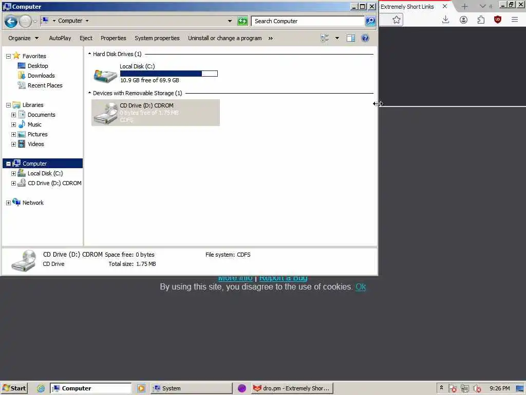This screenshot has height=395, width=526.
Task: Switch to dro.pm browser taskbar button
Action: pos(292,388)
